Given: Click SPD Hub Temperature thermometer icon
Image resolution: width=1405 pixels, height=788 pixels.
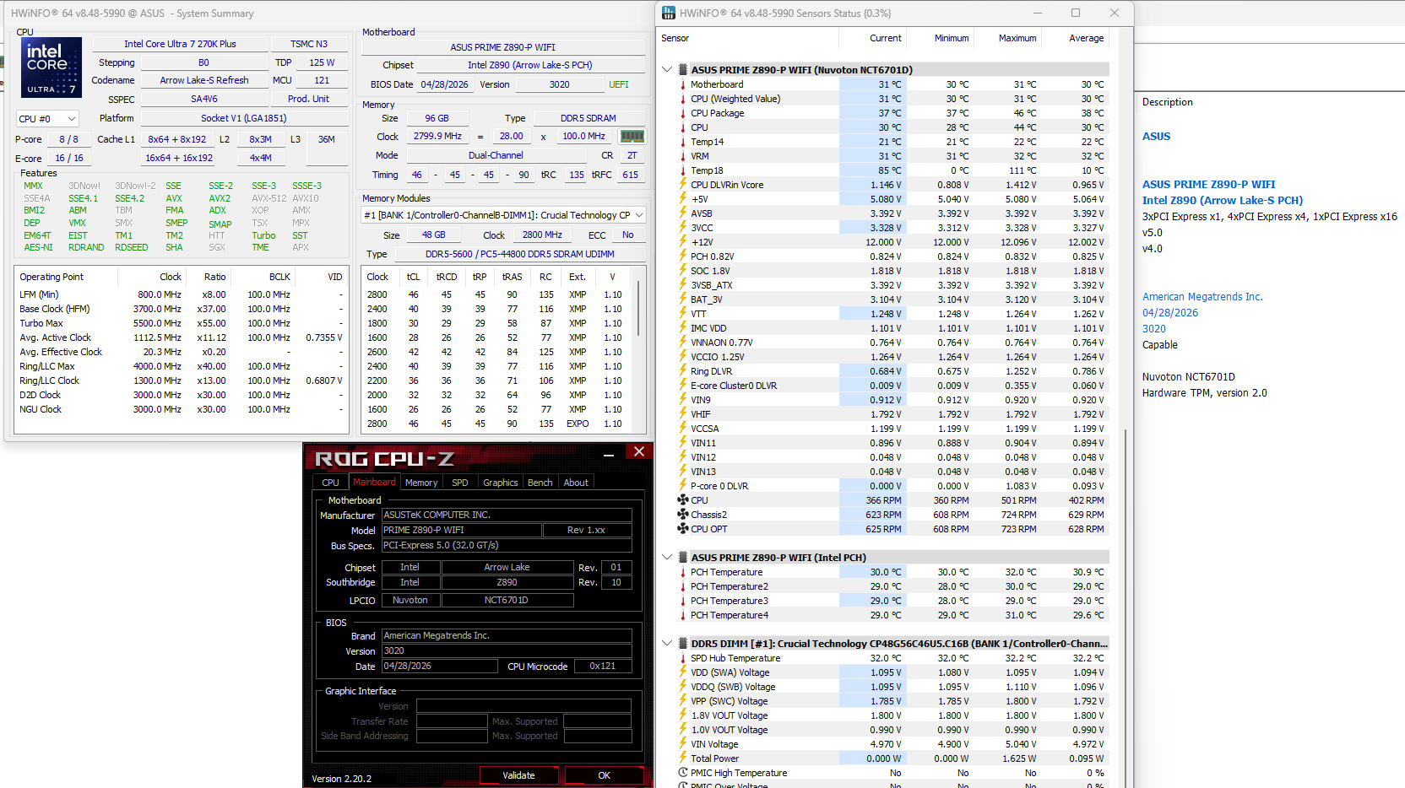Looking at the screenshot, I should [x=682, y=658].
